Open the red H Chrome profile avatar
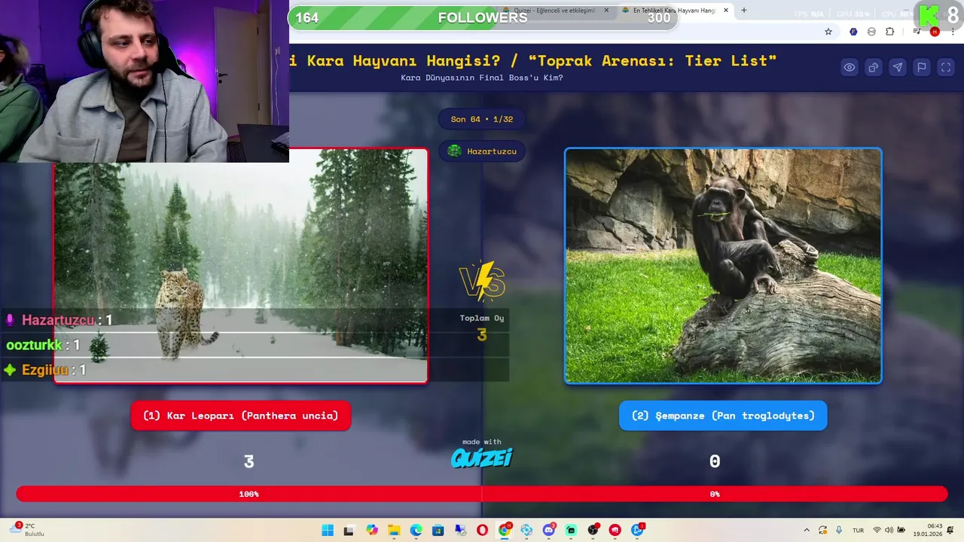Image resolution: width=964 pixels, height=542 pixels. click(935, 32)
